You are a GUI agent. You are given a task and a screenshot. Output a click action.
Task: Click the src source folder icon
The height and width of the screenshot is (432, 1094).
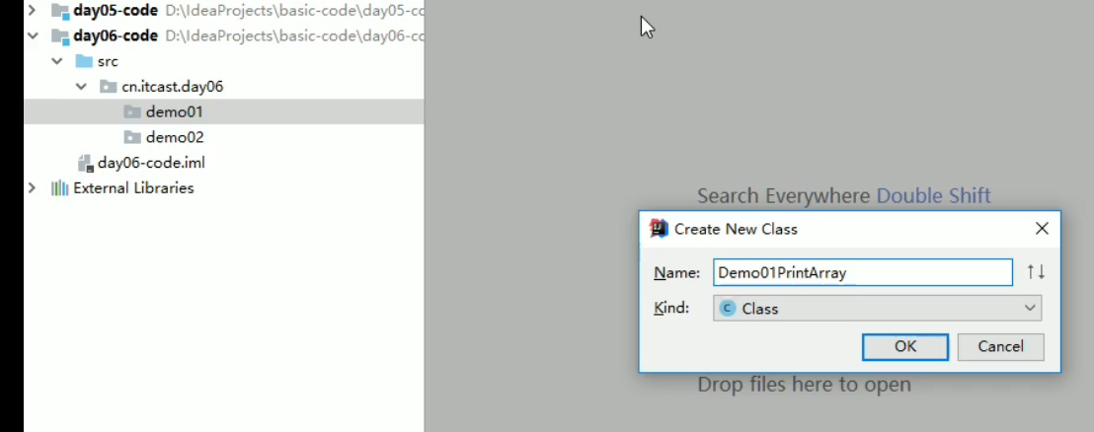pos(85,61)
